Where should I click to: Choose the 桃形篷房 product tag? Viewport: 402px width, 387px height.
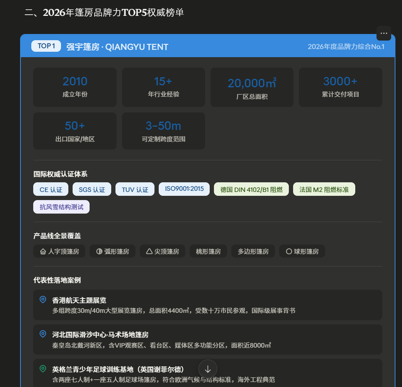coord(208,251)
